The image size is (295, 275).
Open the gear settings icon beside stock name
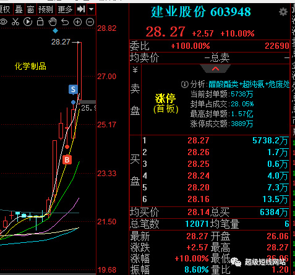click(x=283, y=12)
